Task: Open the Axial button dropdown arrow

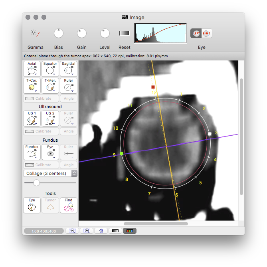Action: point(36,74)
